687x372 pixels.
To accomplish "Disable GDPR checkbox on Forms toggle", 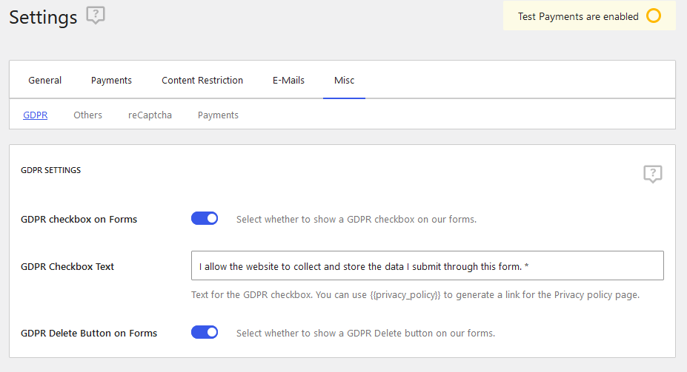I will [205, 219].
